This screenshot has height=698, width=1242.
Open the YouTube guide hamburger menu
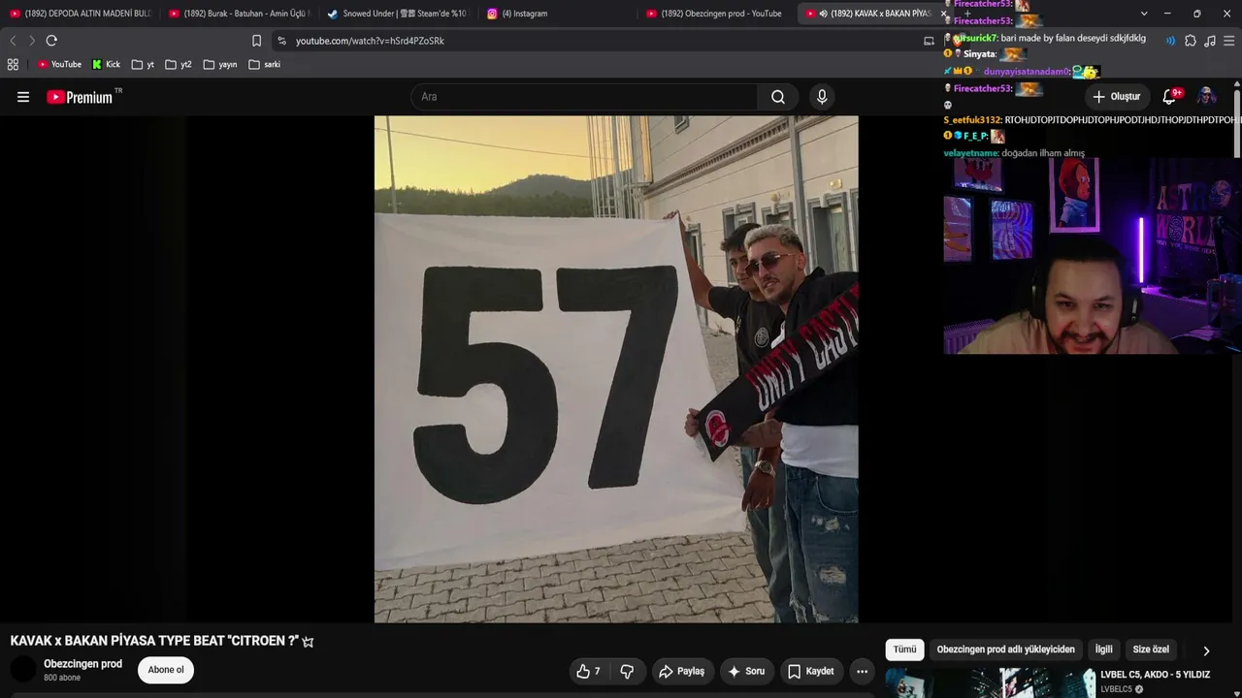pyautogui.click(x=23, y=97)
